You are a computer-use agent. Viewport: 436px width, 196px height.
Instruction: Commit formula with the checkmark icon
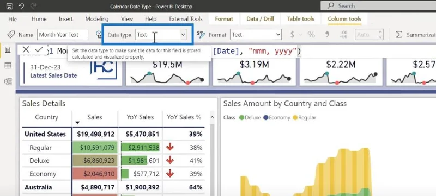[x=39, y=49]
